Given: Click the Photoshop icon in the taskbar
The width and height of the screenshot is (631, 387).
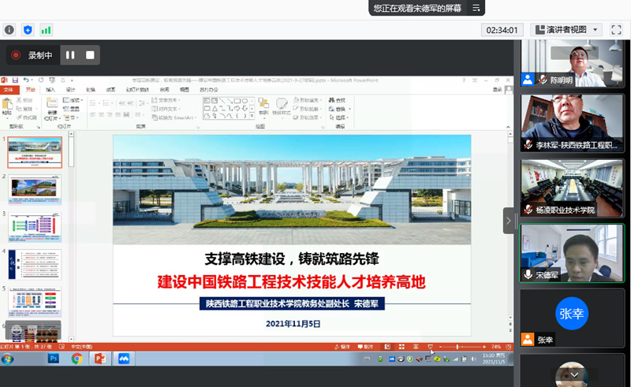Looking at the screenshot, I should tap(54, 358).
